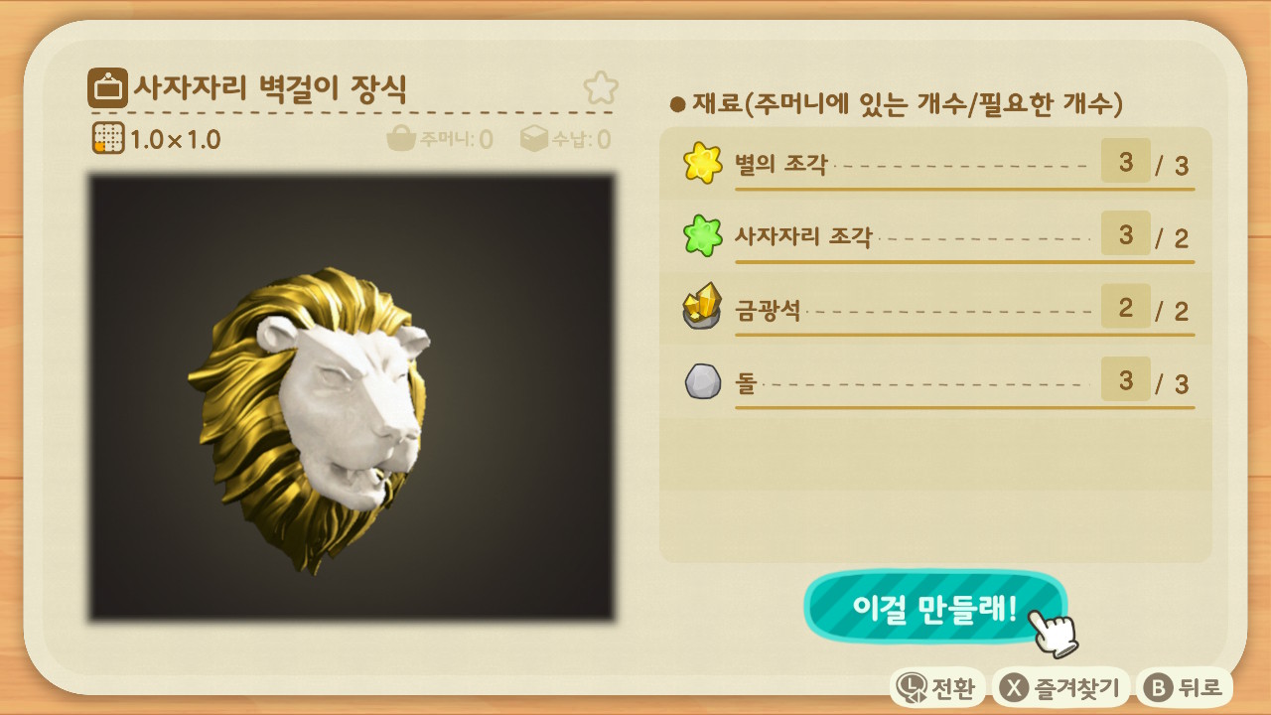This screenshot has height=715, width=1271.
Task: Click the X 즐겨찾기 favorites button
Action: click(1061, 687)
